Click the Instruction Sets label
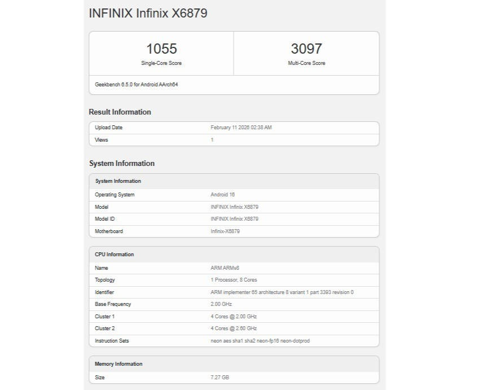Image resolution: width=477 pixels, height=390 pixels. 112,341
